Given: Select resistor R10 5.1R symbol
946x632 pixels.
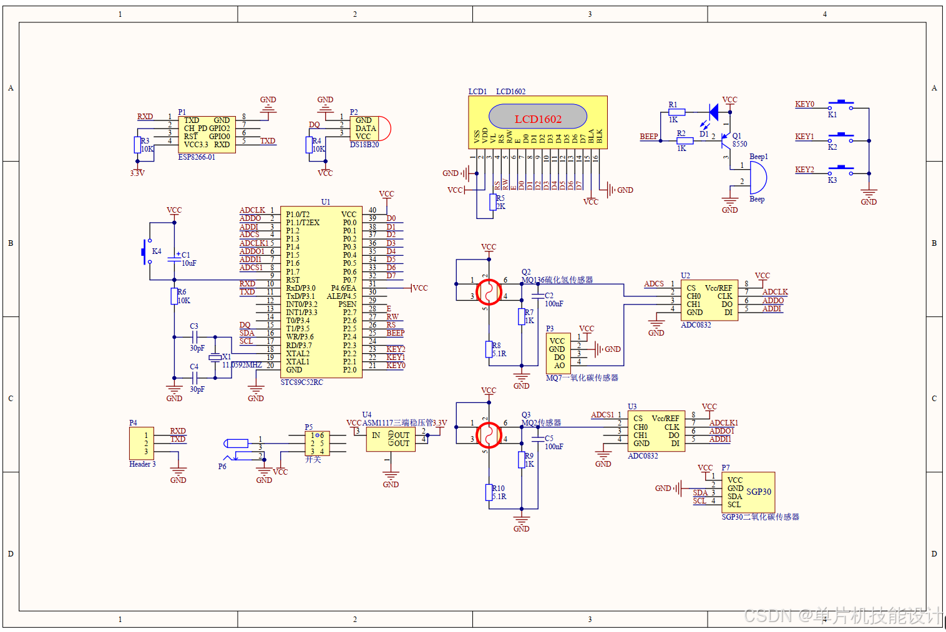Looking at the screenshot, I should pyautogui.click(x=489, y=492).
